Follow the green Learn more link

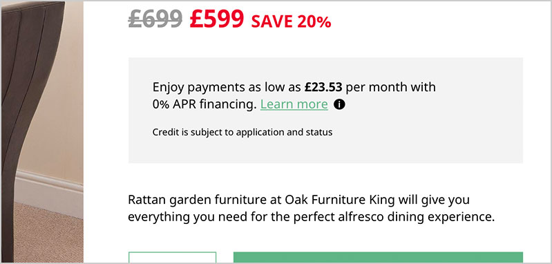(x=294, y=104)
